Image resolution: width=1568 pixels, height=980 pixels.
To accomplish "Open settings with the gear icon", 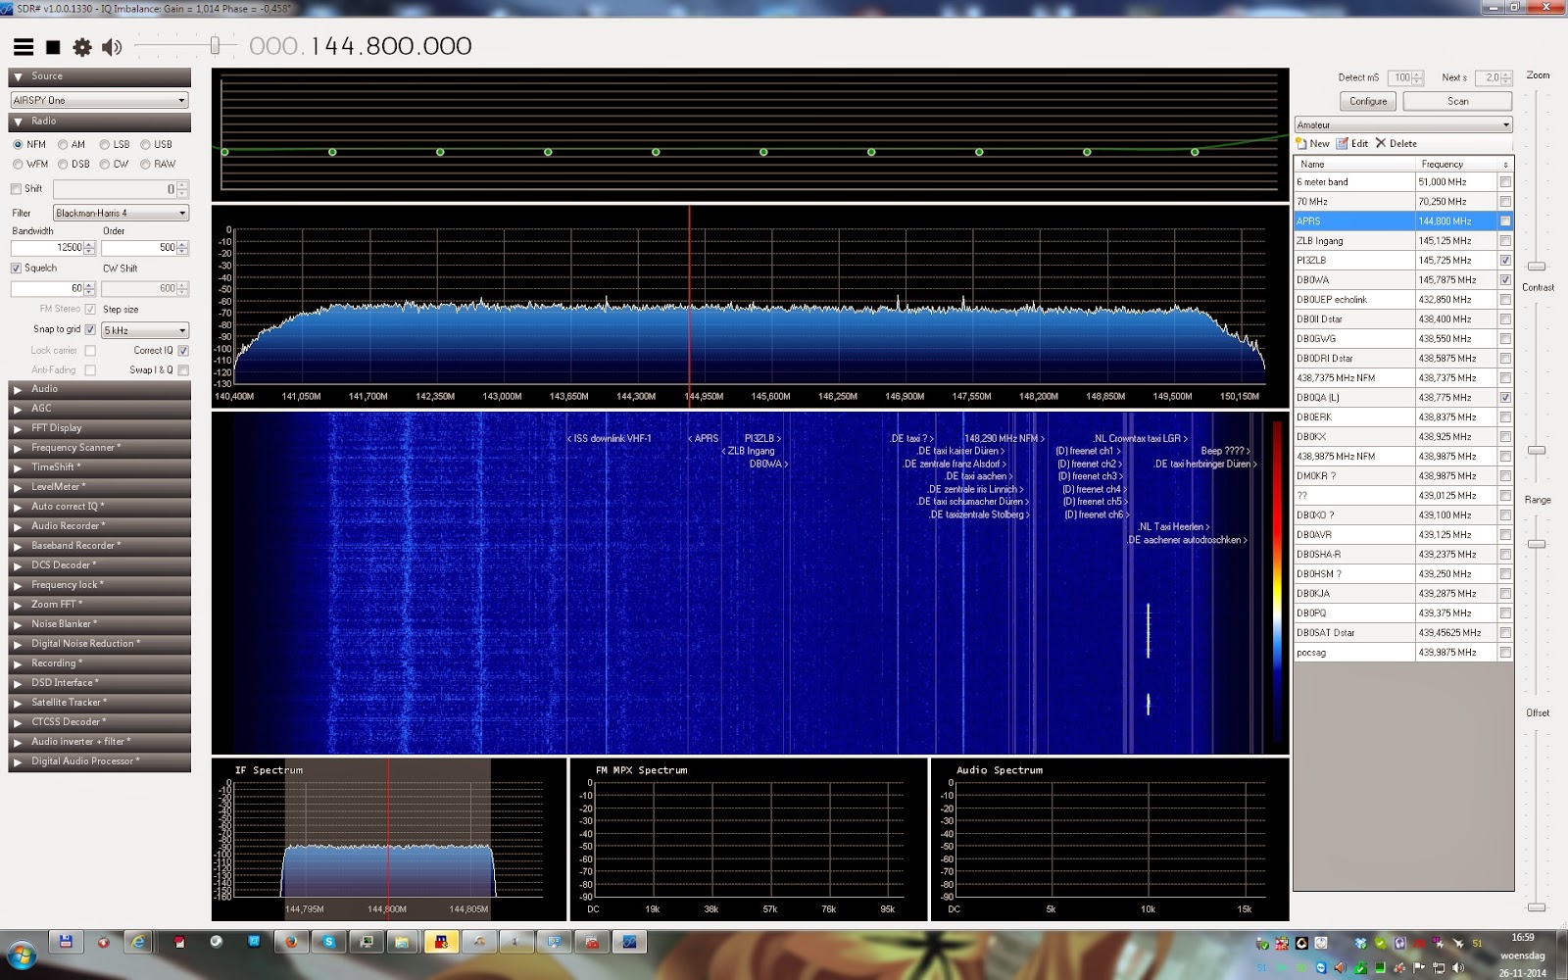I will [x=82, y=47].
